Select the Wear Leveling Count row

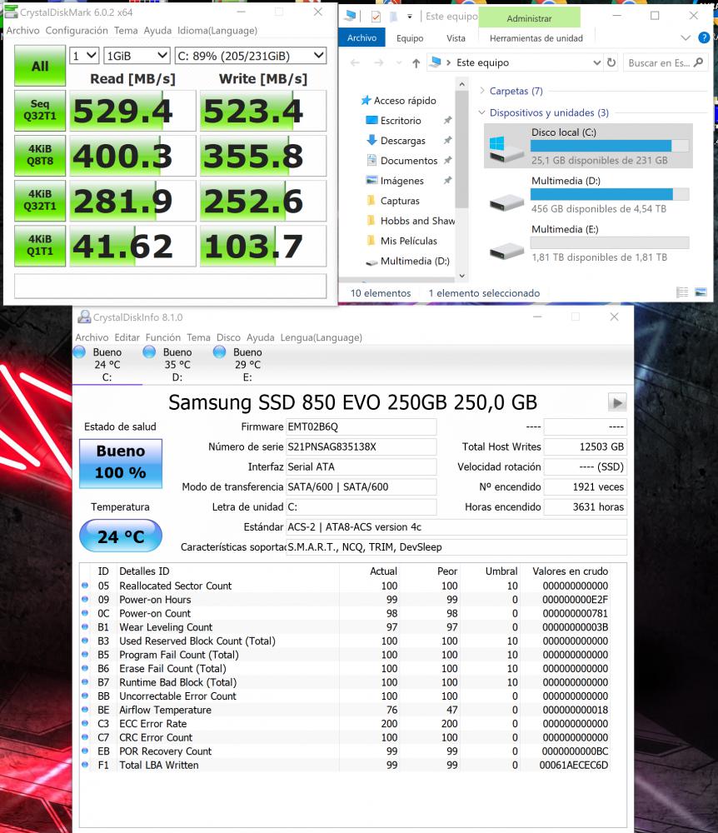click(345, 627)
